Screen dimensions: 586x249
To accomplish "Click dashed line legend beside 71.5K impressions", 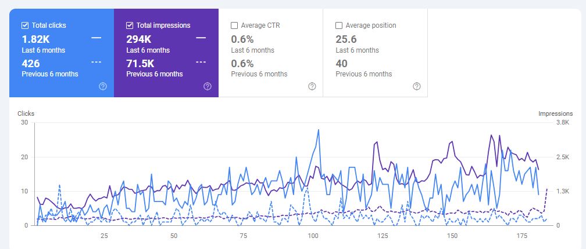I will point(201,62).
